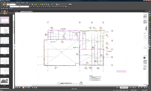Screen dimensions: 151x91
Task: Toggle Snap in the status bar
Action: point(117,90)
